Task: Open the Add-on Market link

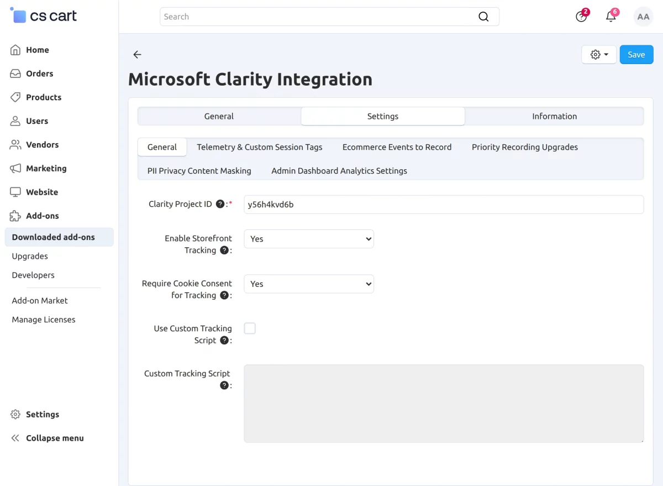Action: 40,301
